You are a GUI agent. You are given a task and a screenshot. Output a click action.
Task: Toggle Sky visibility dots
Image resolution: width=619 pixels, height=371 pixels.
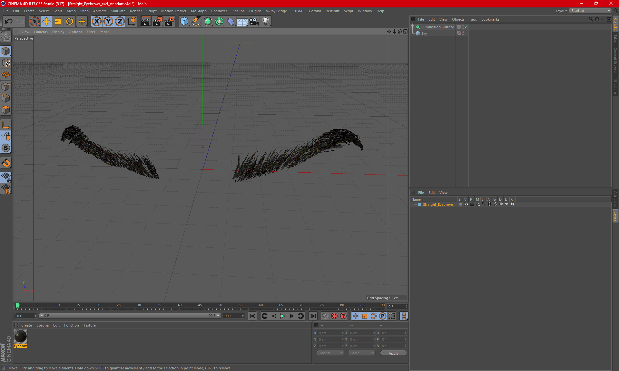coord(463,33)
